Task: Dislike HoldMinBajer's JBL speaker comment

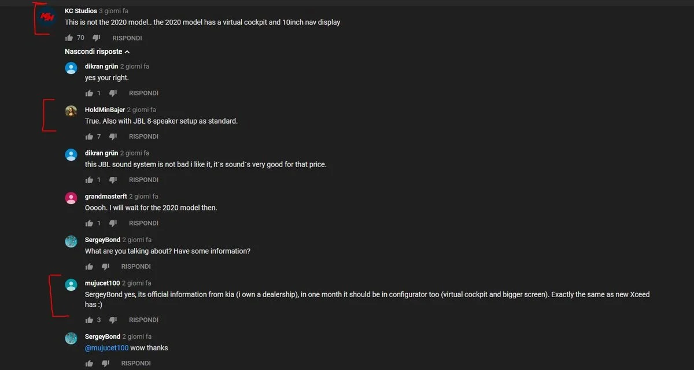Action: click(113, 136)
